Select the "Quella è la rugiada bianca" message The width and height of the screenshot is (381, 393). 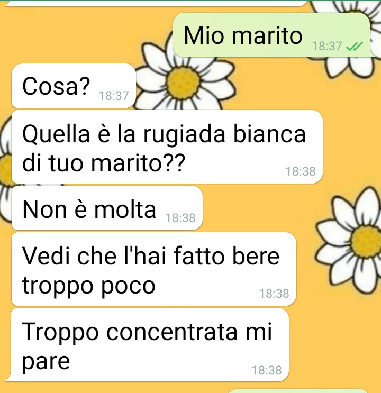click(167, 147)
